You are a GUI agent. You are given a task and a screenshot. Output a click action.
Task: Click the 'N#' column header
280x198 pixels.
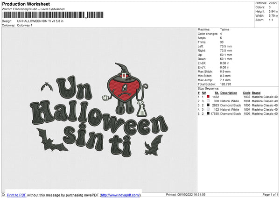click(204, 93)
